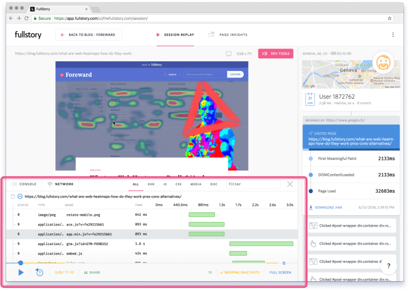Image resolution: width=410 pixels, height=291 pixels.
Task: Filter network requests by CSS
Action: click(x=178, y=184)
